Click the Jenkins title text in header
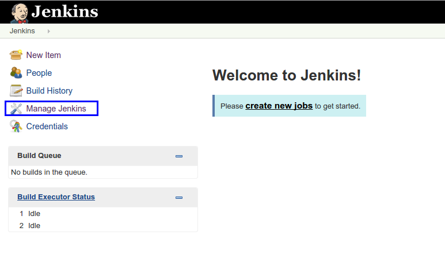445x258 pixels. pos(64,11)
